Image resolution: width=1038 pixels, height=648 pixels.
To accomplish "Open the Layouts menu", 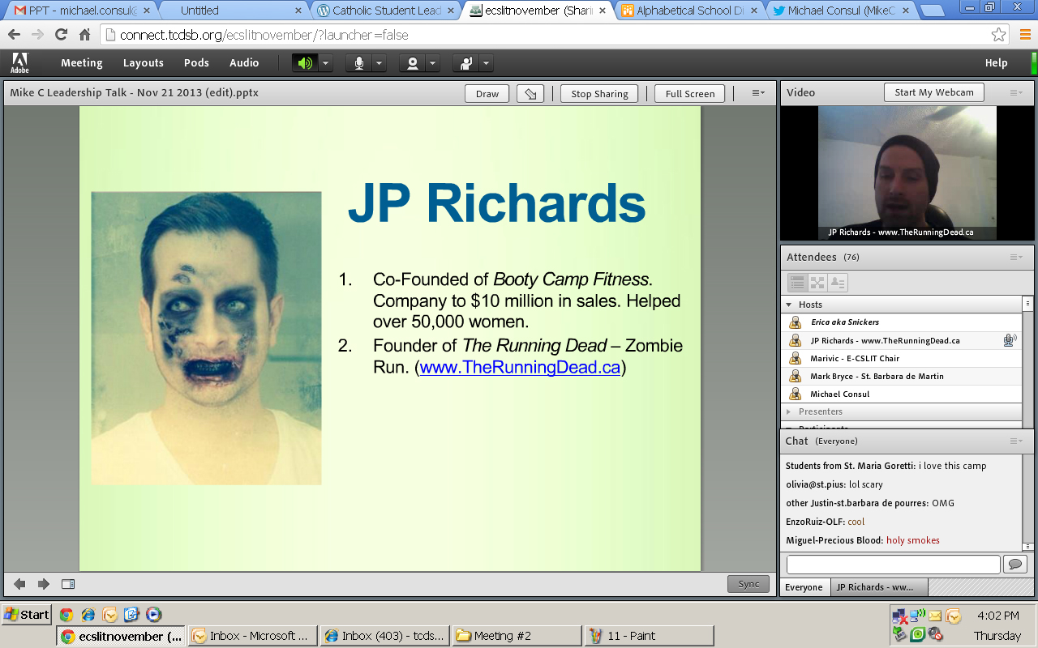I will coord(143,63).
